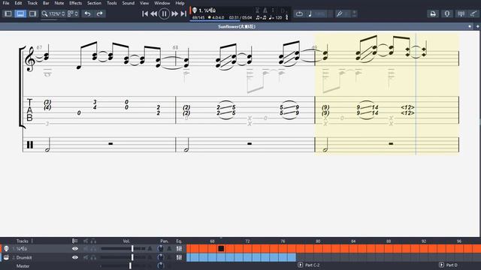Viewport: 481px width, 270px height.
Task: Mute track 1
Action: [x=86, y=248]
